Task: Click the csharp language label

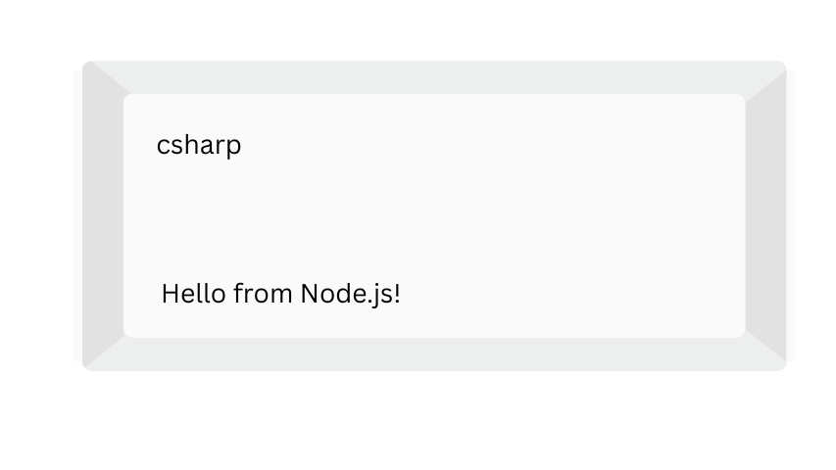Action: 199,145
